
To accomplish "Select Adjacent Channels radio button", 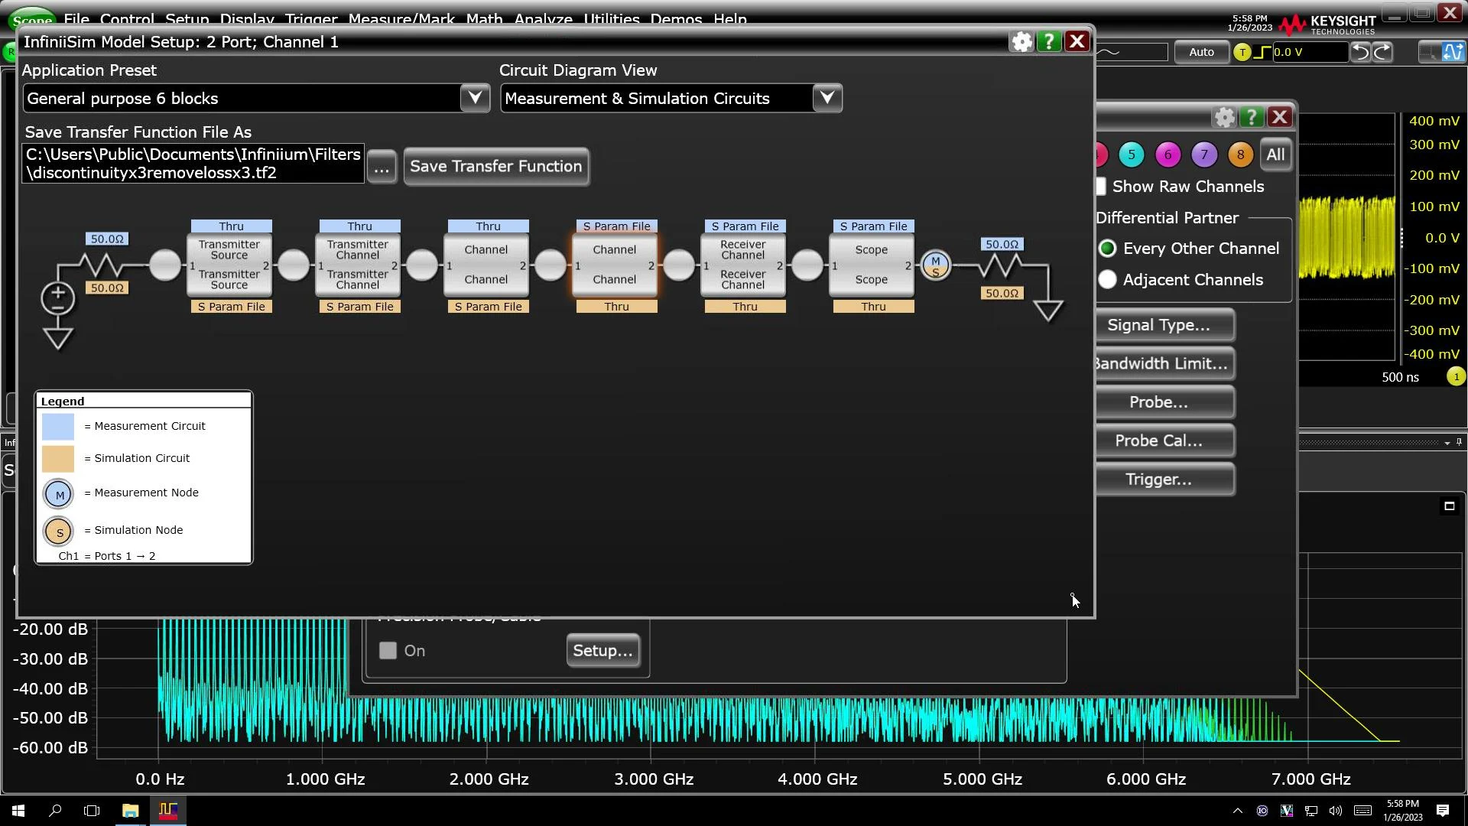I will click(1107, 280).
